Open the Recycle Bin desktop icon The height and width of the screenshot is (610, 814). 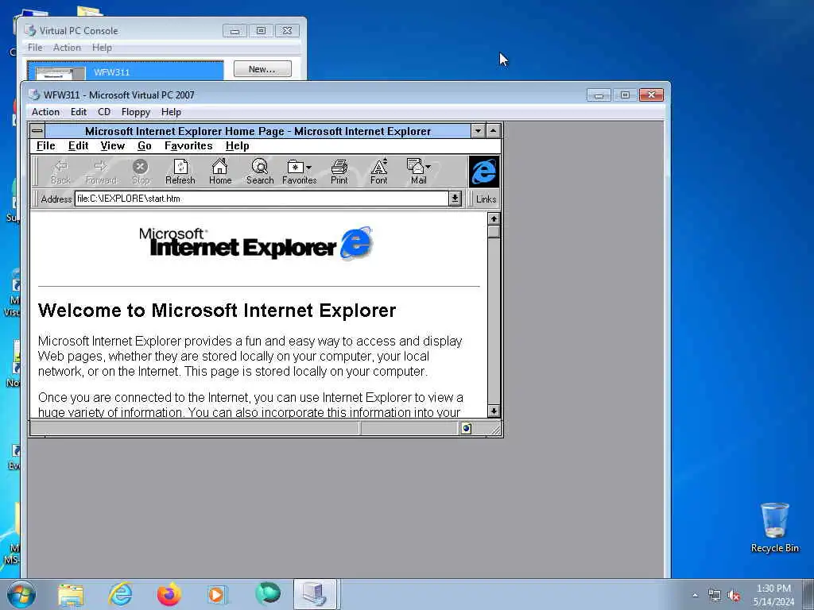point(774,527)
